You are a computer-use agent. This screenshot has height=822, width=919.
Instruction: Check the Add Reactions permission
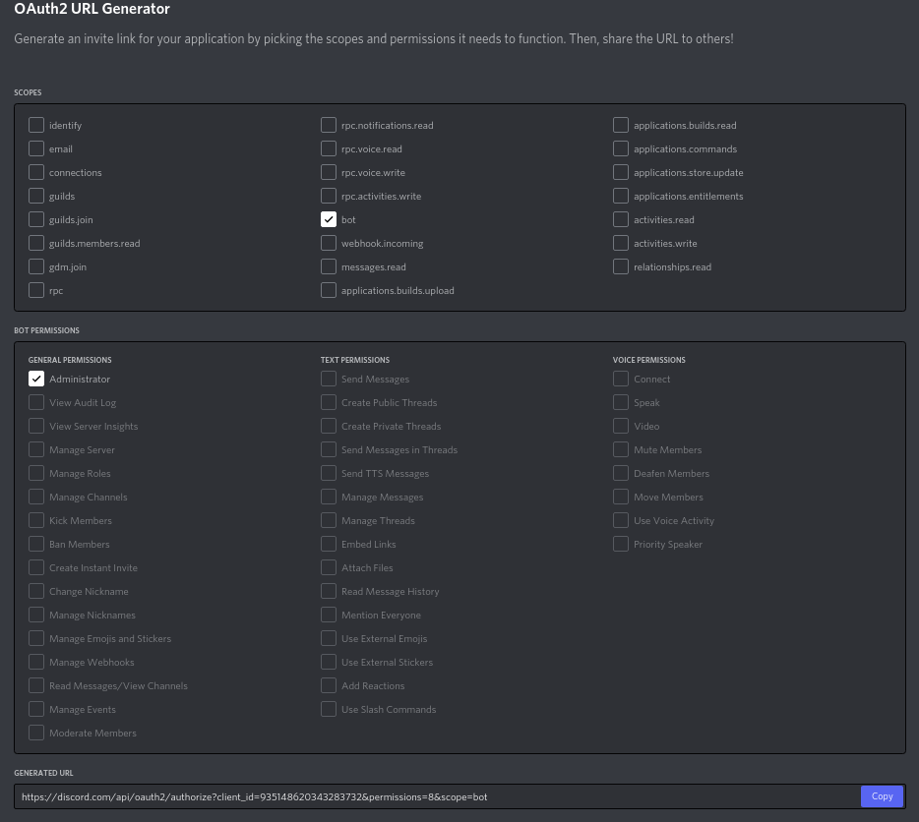pyautogui.click(x=329, y=685)
